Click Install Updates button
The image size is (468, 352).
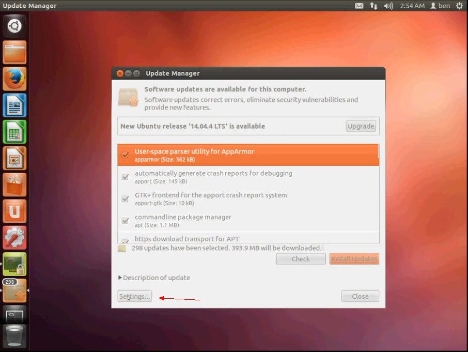354,259
